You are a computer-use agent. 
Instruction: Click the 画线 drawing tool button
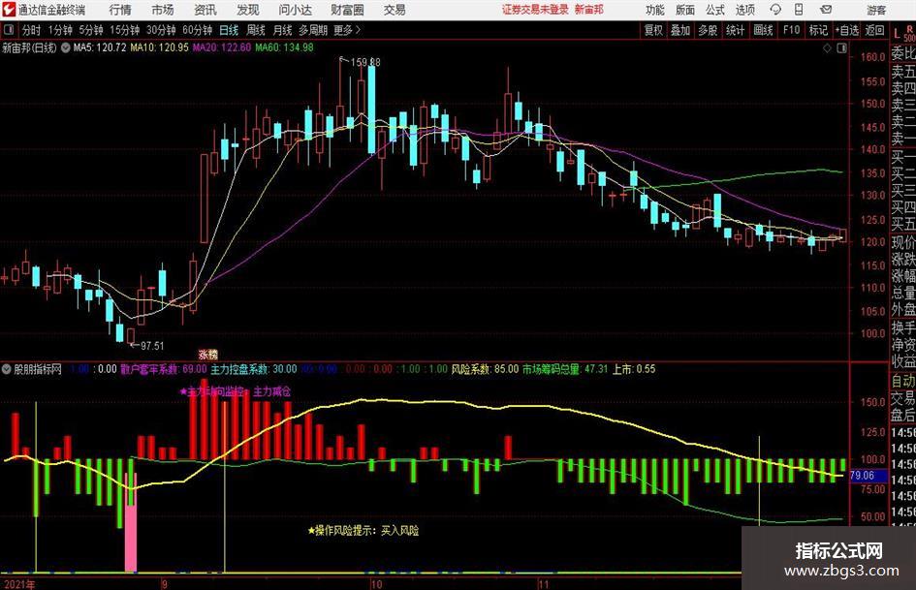click(763, 30)
